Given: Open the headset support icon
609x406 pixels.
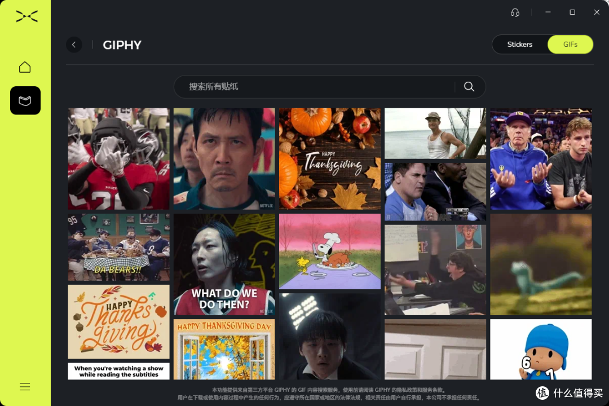Looking at the screenshot, I should tap(515, 12).
